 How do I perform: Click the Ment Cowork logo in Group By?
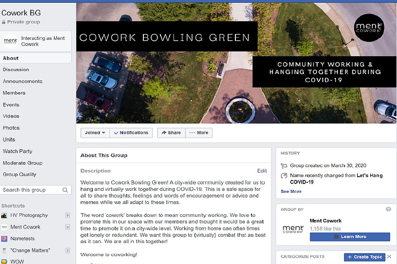pos(293,229)
